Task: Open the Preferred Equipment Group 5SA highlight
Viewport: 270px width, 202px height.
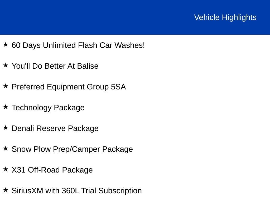Action: (x=69, y=87)
